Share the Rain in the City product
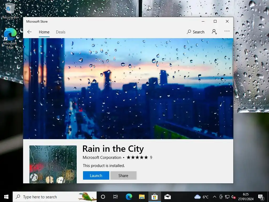This screenshot has width=269, height=202. point(123,175)
